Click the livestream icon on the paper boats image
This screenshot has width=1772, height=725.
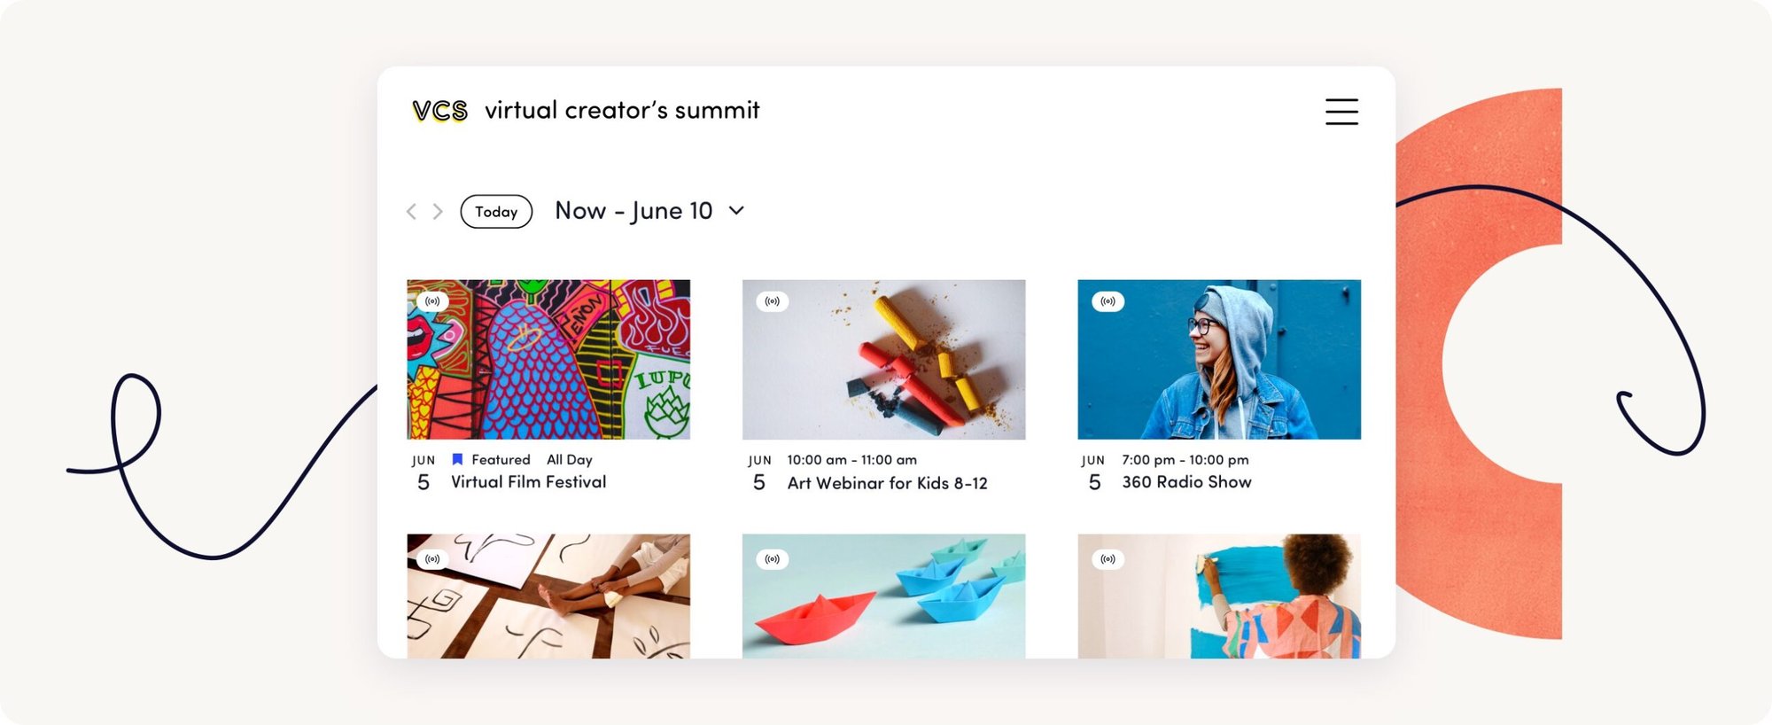(772, 558)
